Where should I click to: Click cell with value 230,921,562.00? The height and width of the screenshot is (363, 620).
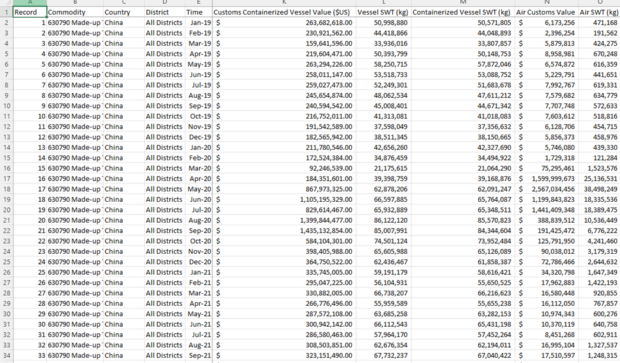pos(284,33)
